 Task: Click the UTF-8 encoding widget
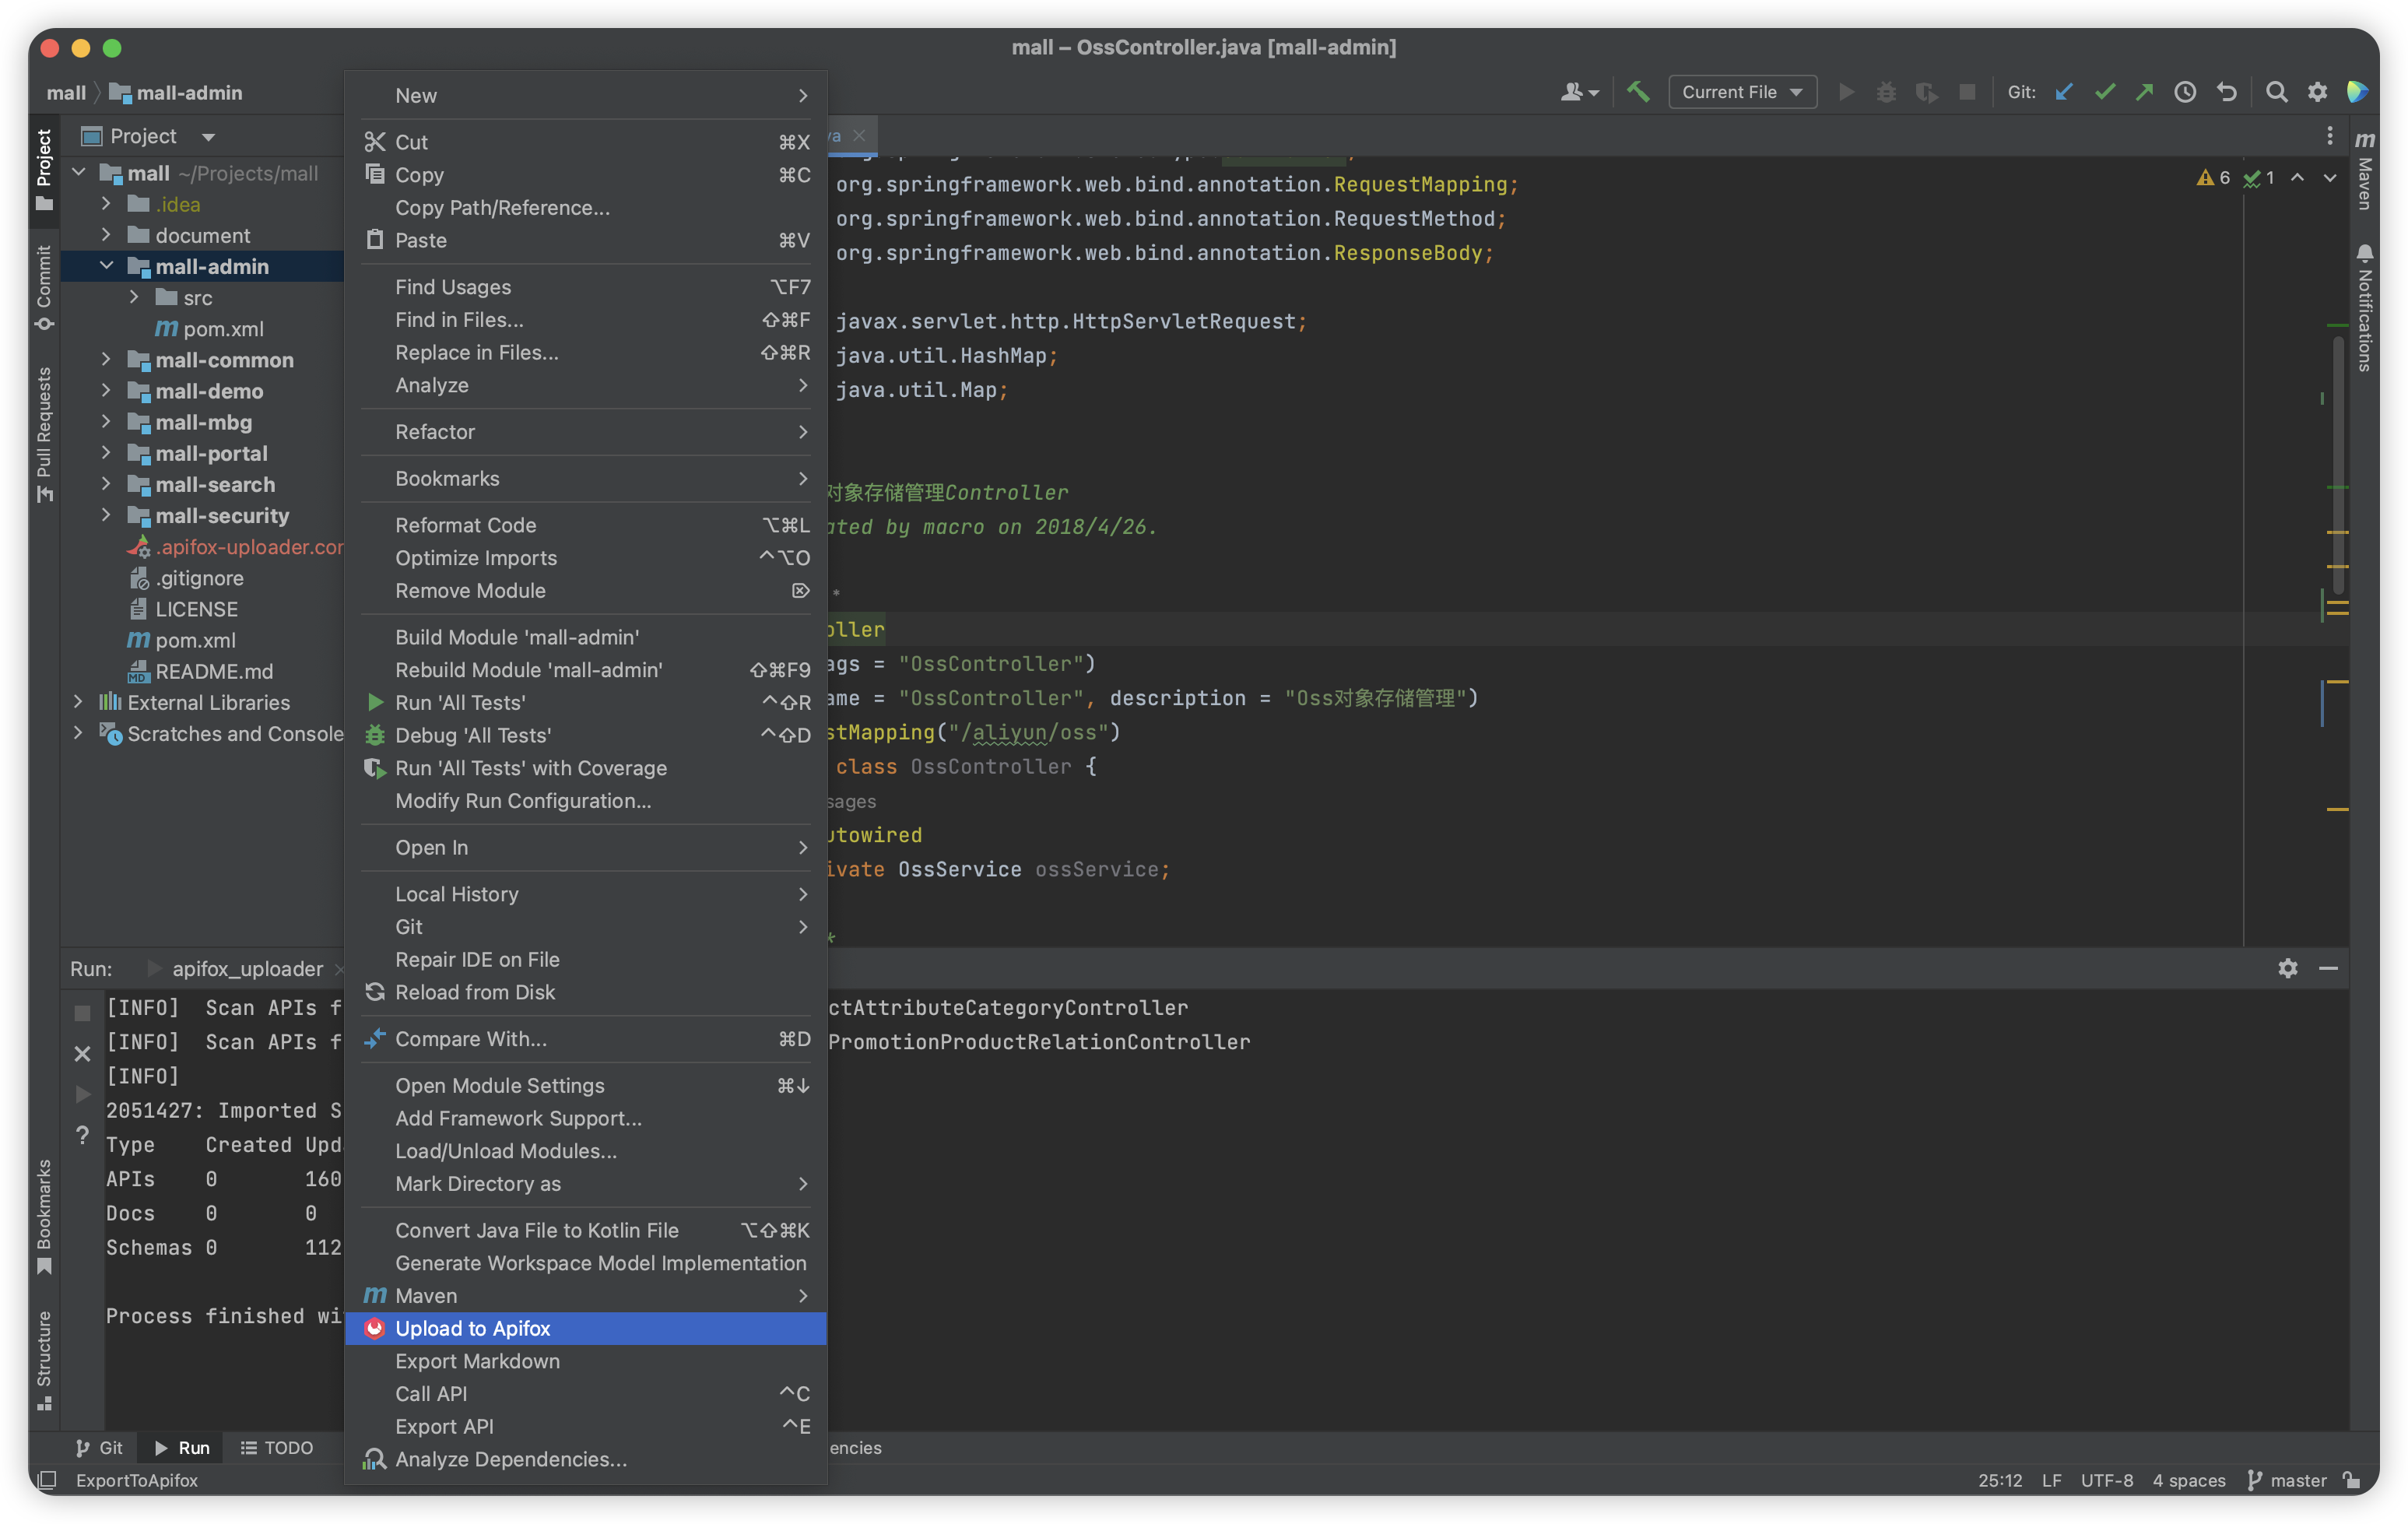[2107, 1480]
